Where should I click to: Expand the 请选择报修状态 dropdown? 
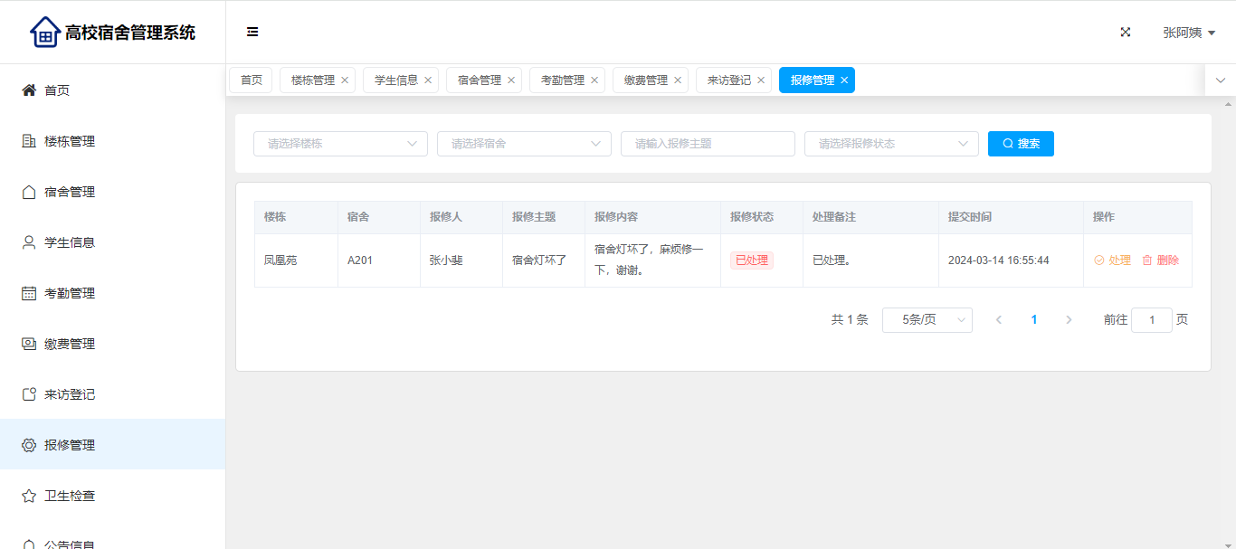click(891, 144)
